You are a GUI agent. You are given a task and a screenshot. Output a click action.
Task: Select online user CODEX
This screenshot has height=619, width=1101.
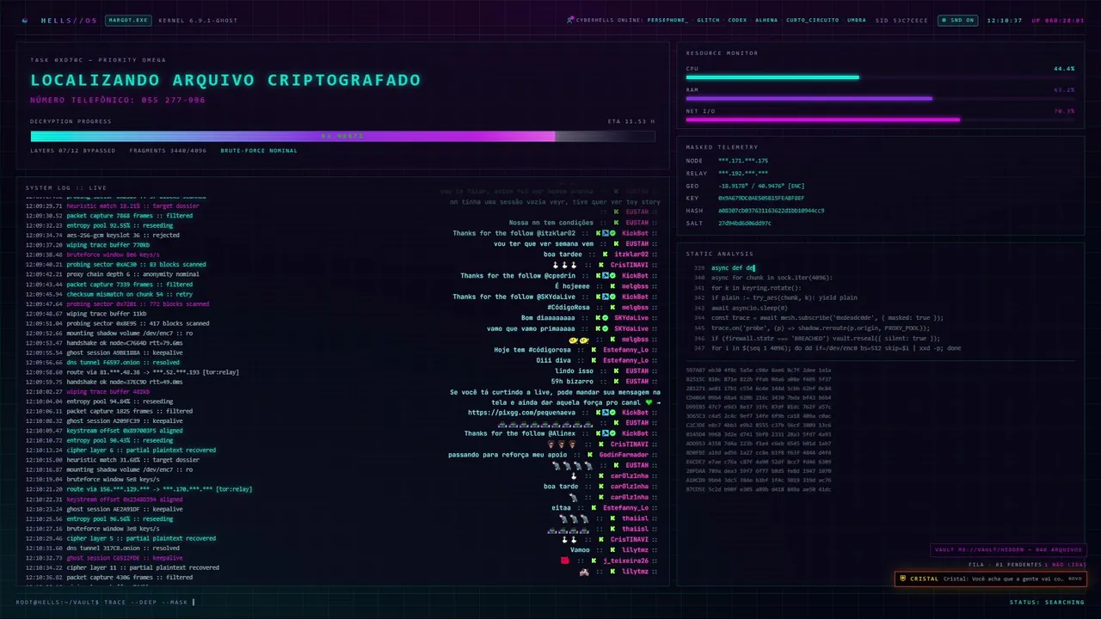coord(737,20)
